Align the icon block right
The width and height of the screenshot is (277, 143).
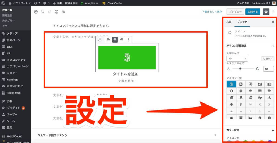121,40
